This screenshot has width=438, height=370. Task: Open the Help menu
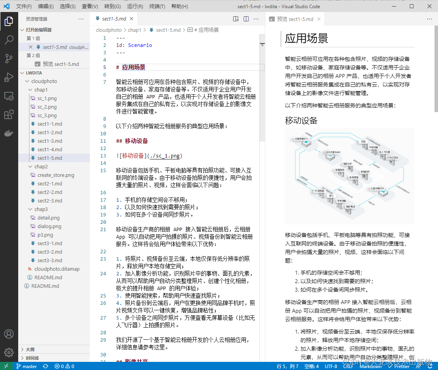tap(180, 6)
